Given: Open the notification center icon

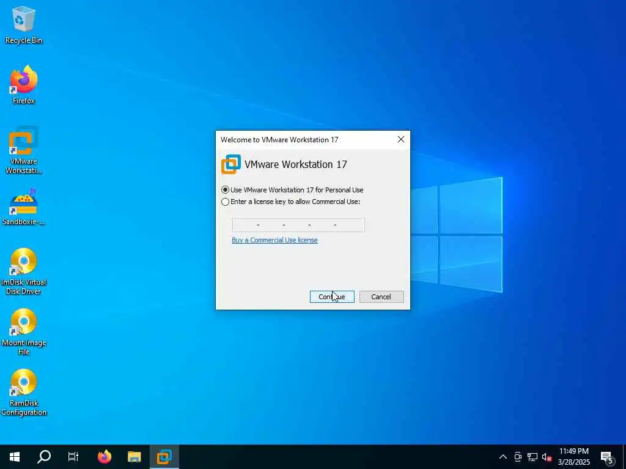Looking at the screenshot, I should pyautogui.click(x=607, y=457).
